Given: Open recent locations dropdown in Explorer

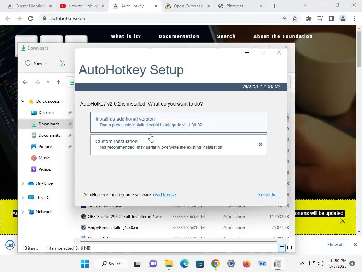Looking at the screenshot, I should tap(48, 82).
